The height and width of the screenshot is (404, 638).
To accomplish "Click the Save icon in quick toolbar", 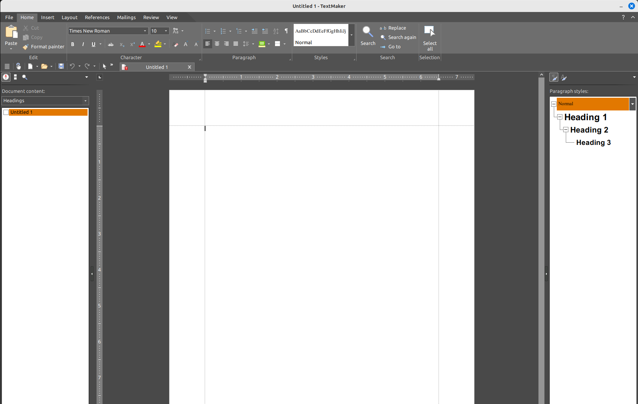I will [x=61, y=66].
